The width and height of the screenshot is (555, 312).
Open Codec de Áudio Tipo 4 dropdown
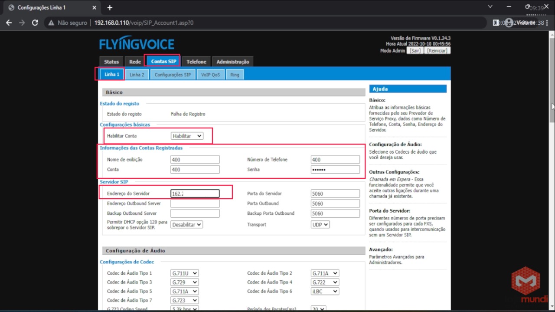pyautogui.click(x=325, y=282)
